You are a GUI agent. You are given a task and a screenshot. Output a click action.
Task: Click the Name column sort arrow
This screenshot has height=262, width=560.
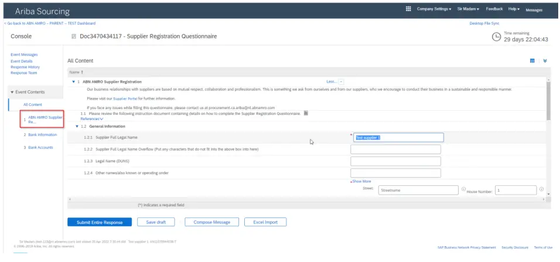point(82,72)
